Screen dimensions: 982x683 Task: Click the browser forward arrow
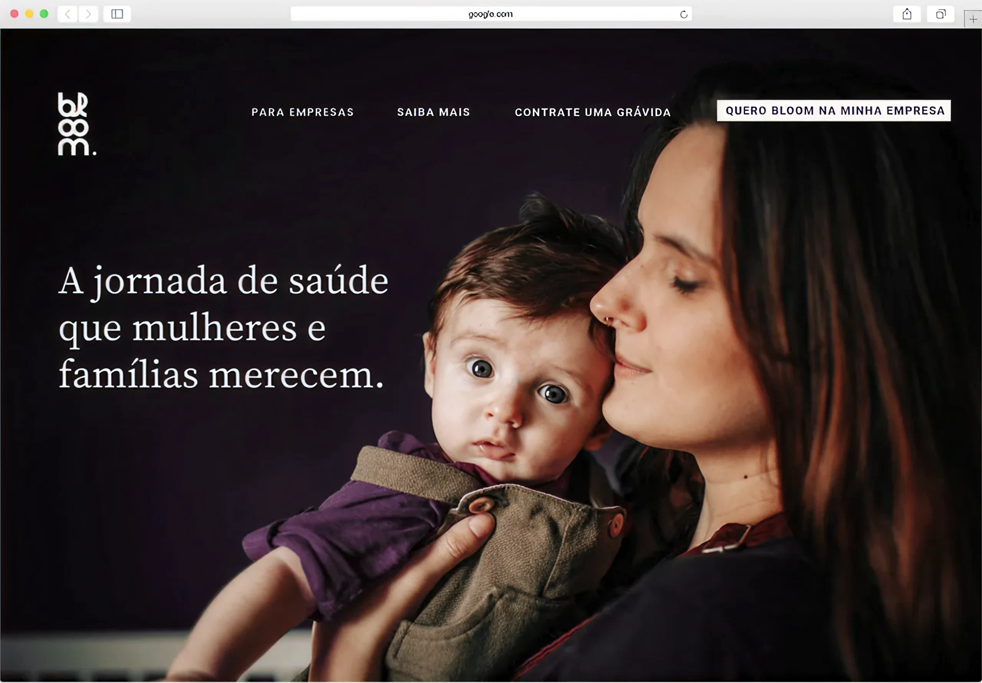click(88, 14)
